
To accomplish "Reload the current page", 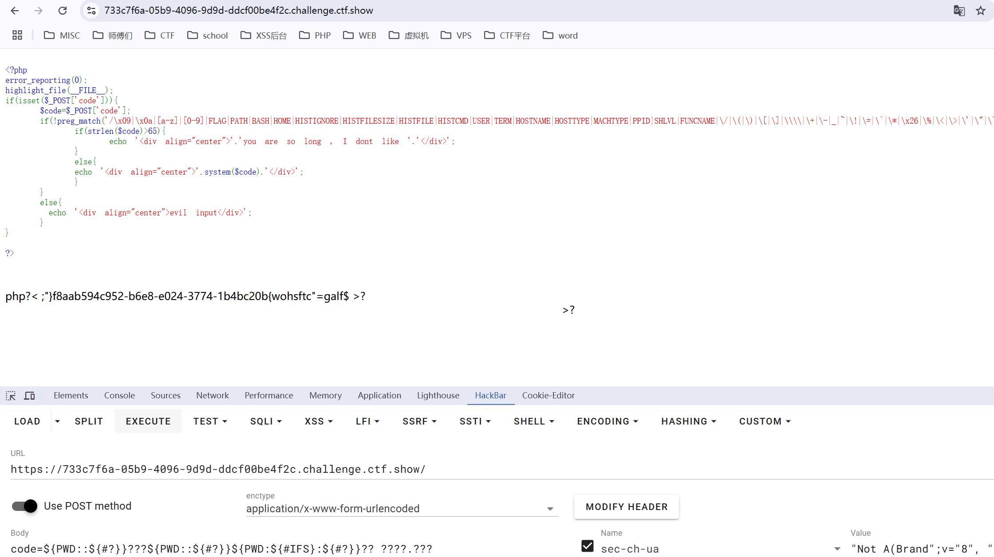I will pos(63,11).
